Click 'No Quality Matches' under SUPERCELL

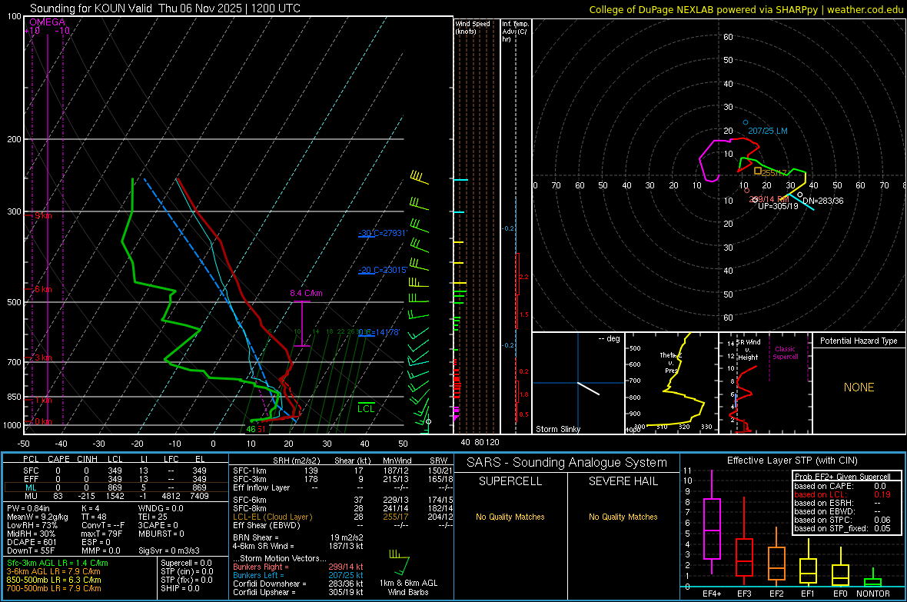point(510,517)
